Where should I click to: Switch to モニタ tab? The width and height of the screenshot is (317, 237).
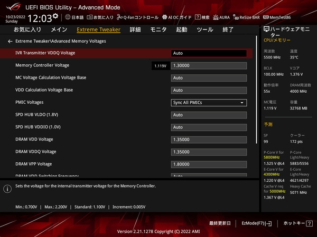158,29
